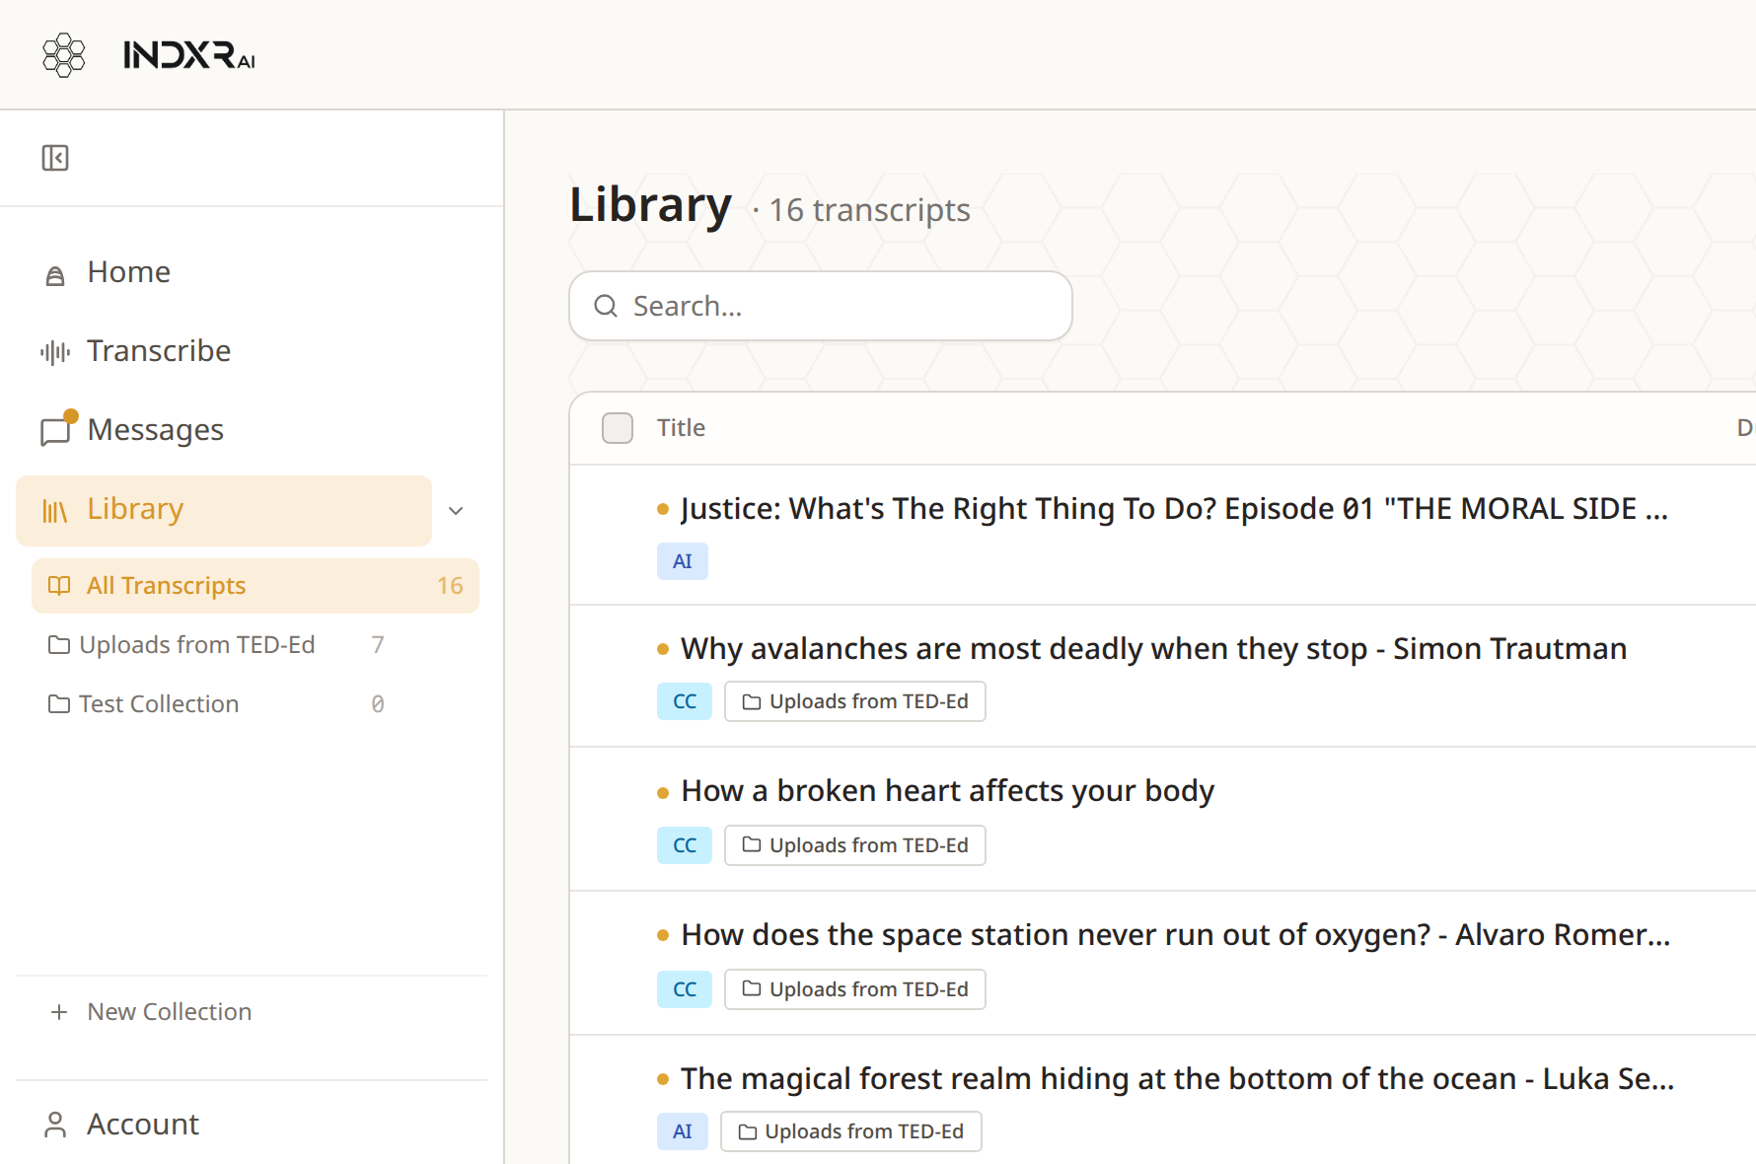Go to Transcribe
This screenshot has height=1164, width=1756.
point(159,351)
